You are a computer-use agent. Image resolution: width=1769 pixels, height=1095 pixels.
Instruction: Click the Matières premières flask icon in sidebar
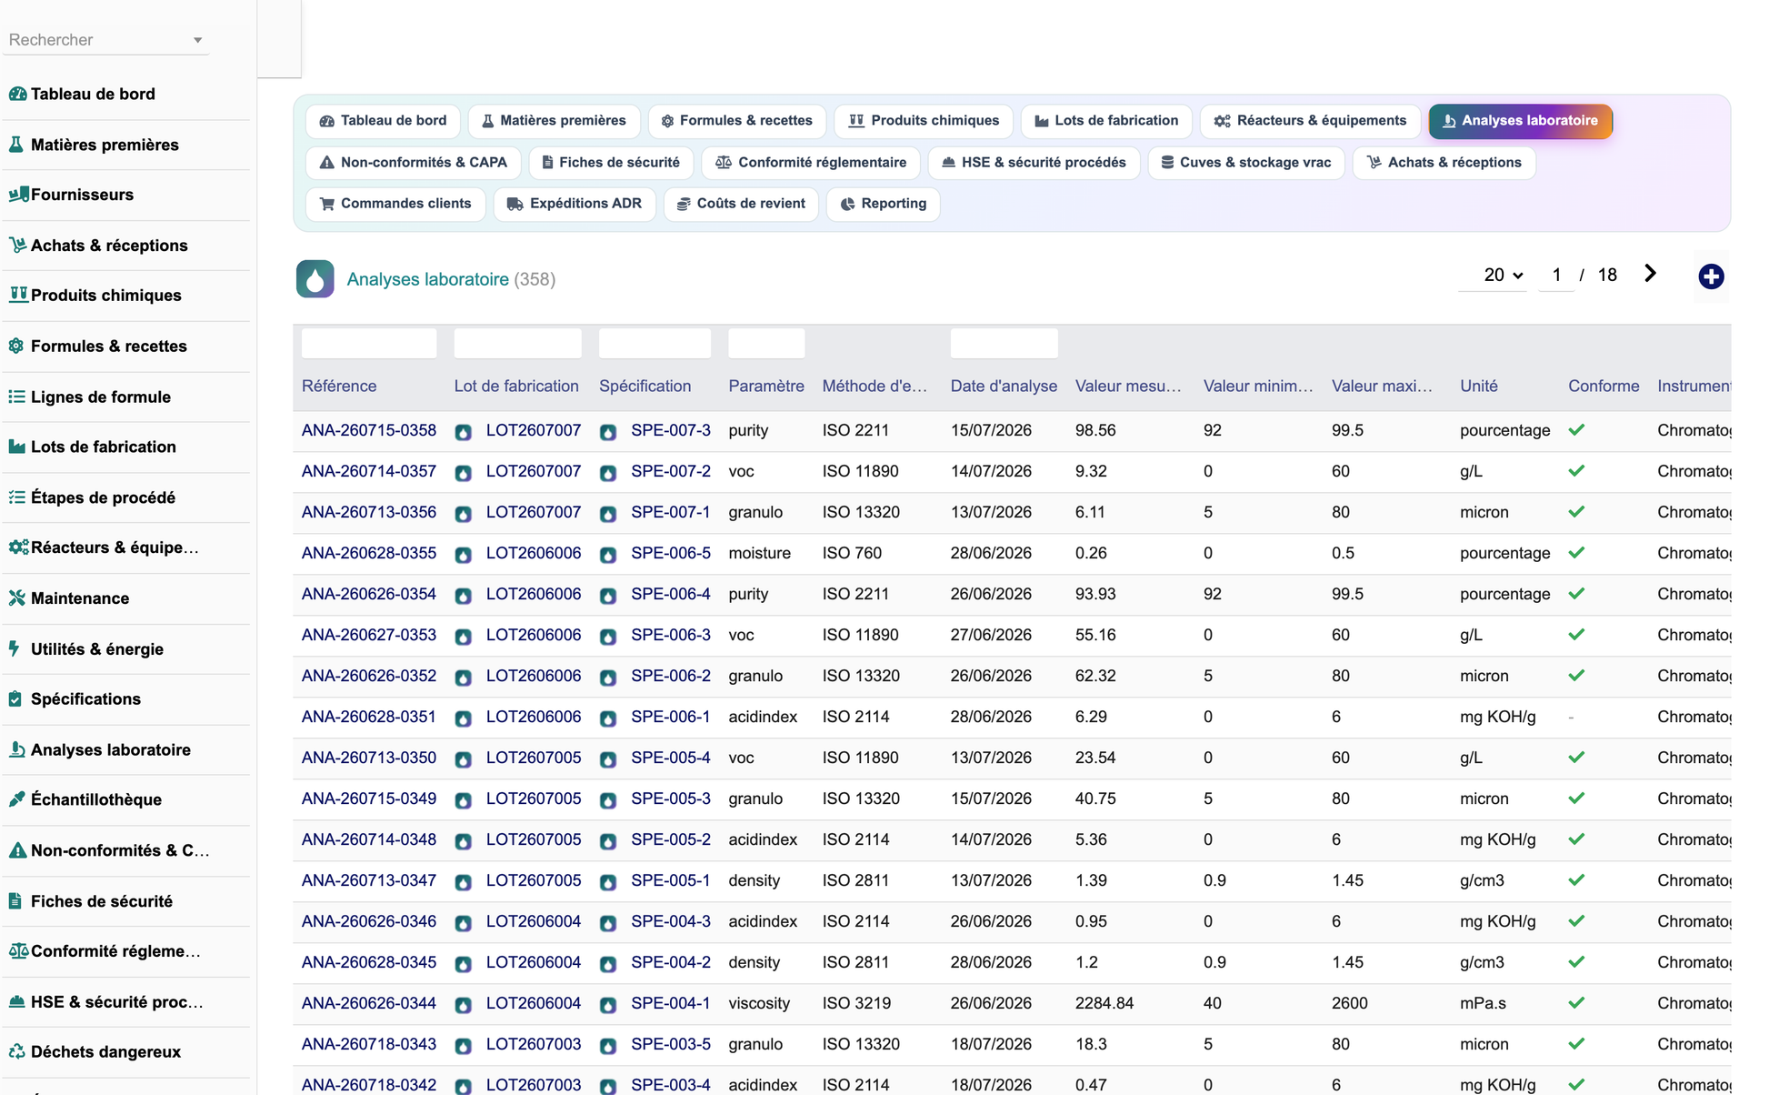coord(16,145)
